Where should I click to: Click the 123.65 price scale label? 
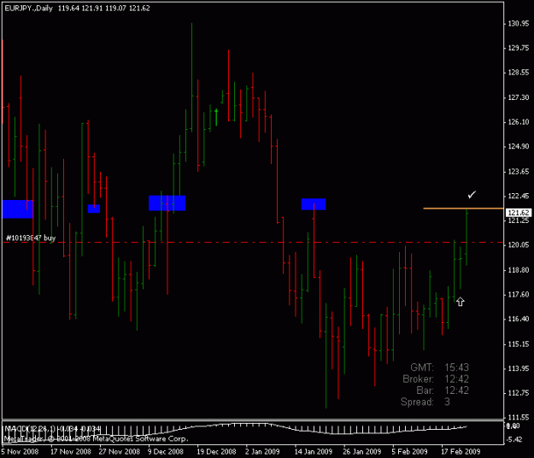click(519, 172)
